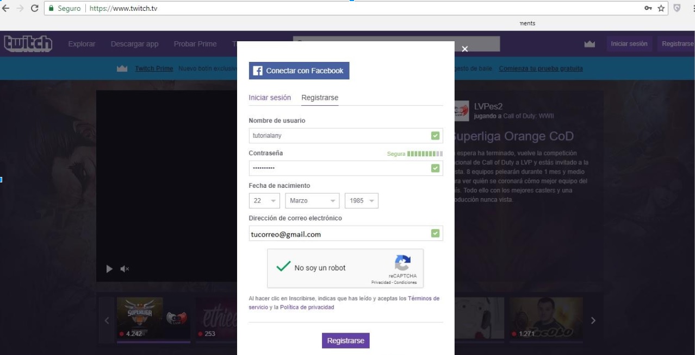Reload the page with refresh icon
Screen dimensions: 695x355
pos(35,8)
